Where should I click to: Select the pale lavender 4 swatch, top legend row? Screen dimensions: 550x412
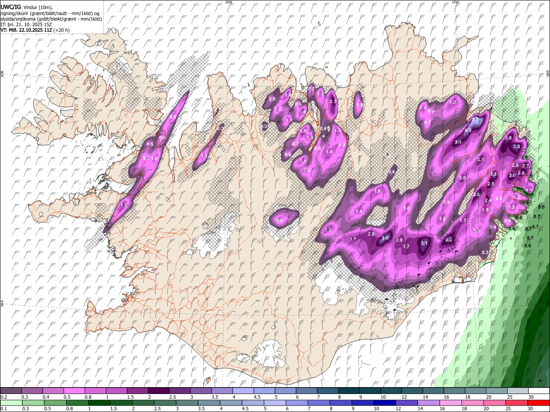click(x=243, y=391)
